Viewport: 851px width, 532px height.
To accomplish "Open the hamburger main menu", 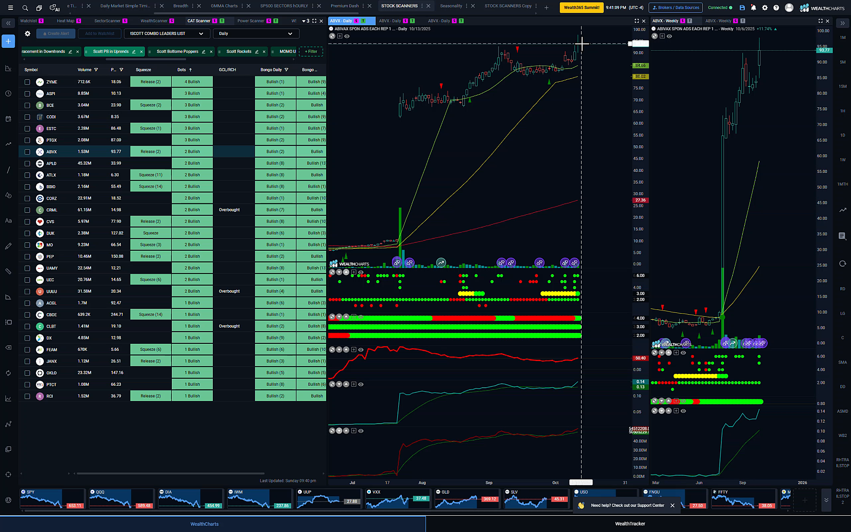I will [10, 8].
